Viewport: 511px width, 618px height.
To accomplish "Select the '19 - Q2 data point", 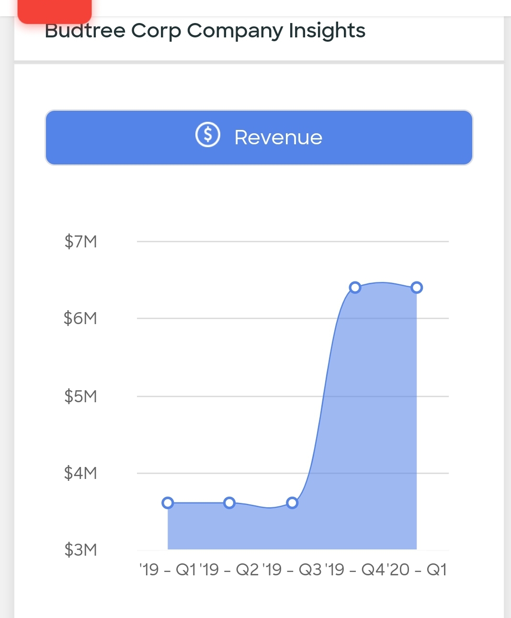I will (229, 503).
